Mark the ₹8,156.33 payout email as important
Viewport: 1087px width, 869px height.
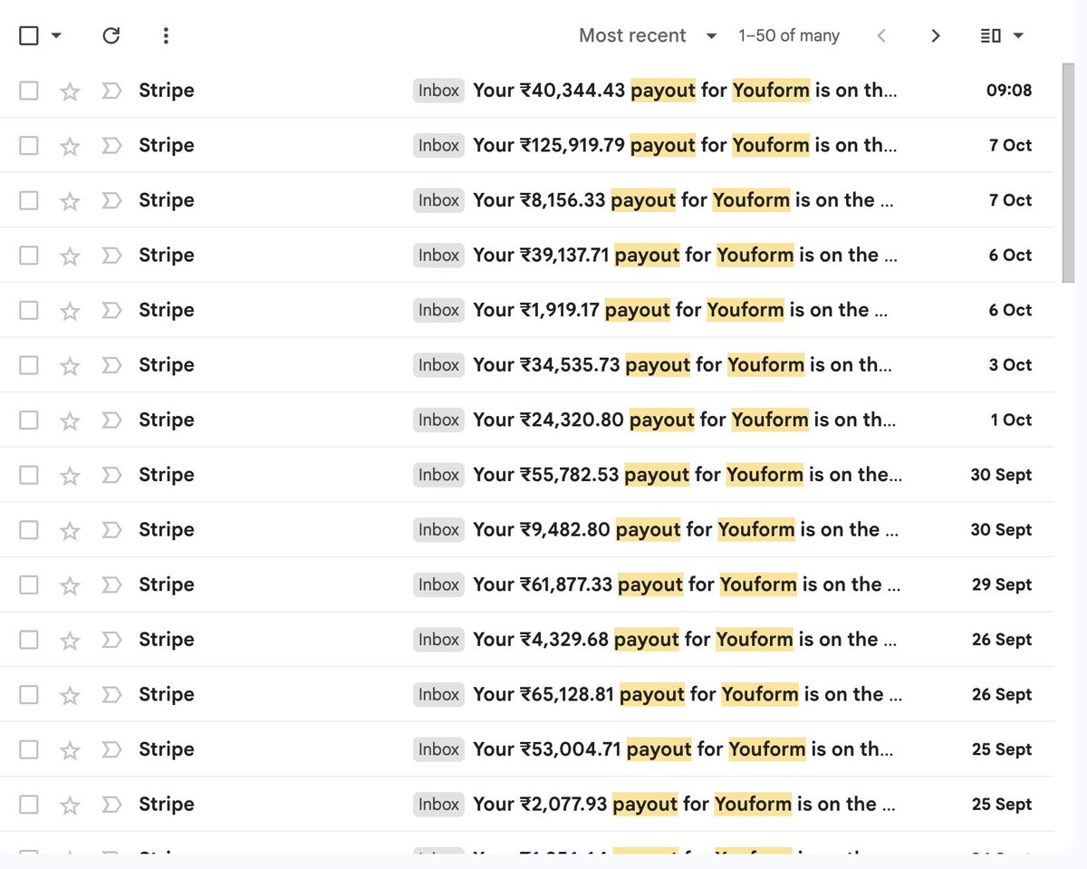111,200
